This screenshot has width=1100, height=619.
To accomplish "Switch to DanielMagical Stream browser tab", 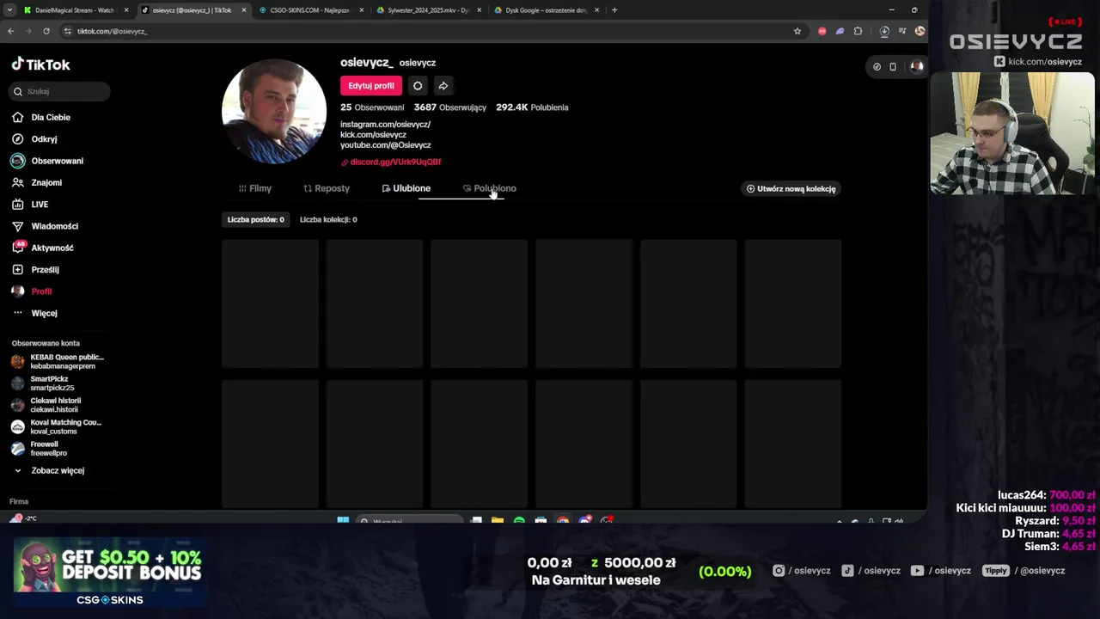I will [74, 10].
